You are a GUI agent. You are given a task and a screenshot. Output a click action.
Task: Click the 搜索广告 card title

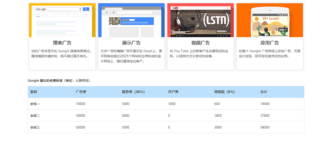click(62, 43)
